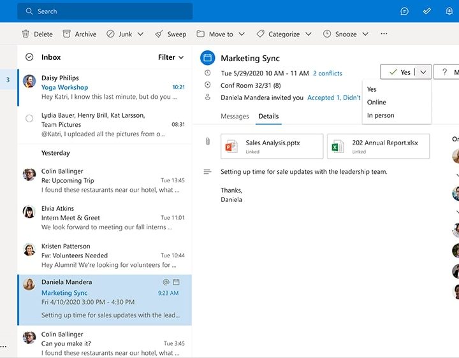Click the Yes accept button
Screen dimensions: 459x358
point(399,72)
